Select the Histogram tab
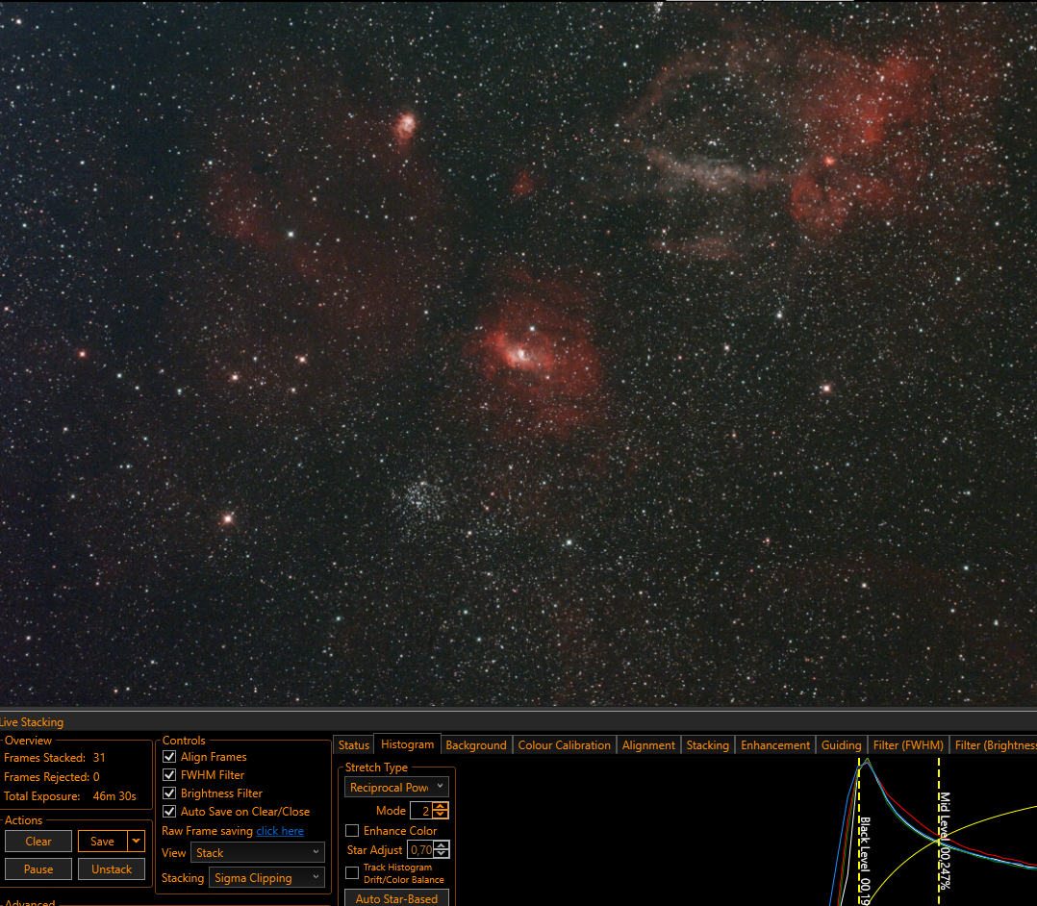The width and height of the screenshot is (1037, 906). (408, 744)
